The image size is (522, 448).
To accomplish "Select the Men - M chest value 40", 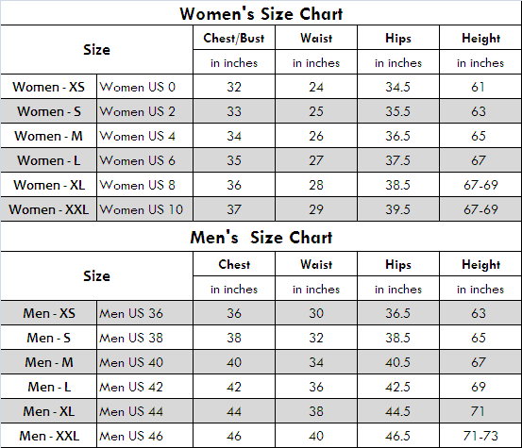I will click(234, 362).
